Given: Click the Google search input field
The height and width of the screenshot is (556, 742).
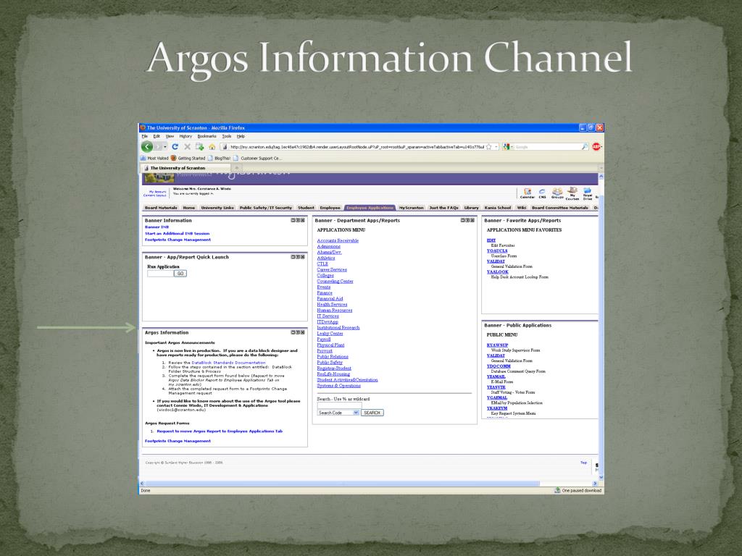Looking at the screenshot, I should coord(548,147).
